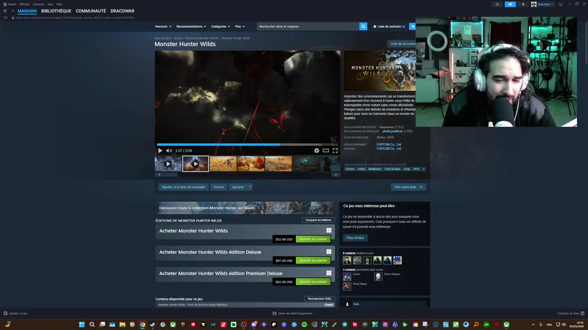Open the Jeux menu
The image size is (588, 330).
coord(50,4)
